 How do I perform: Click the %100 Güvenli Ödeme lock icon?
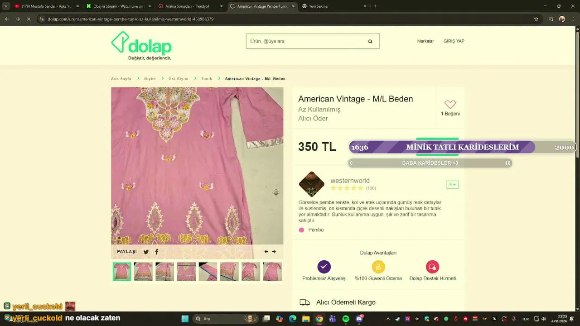click(378, 267)
